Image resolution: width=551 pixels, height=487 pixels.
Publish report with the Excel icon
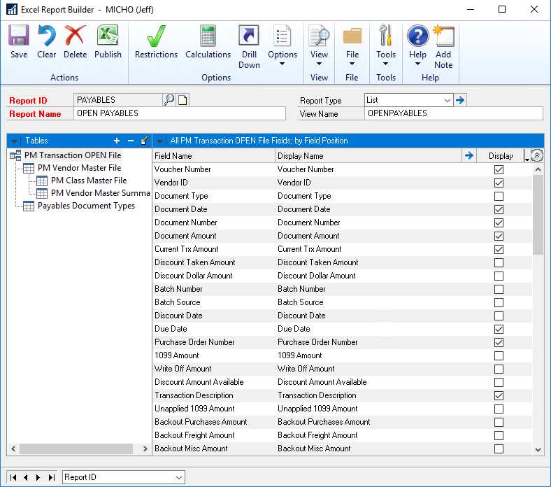tap(108, 35)
